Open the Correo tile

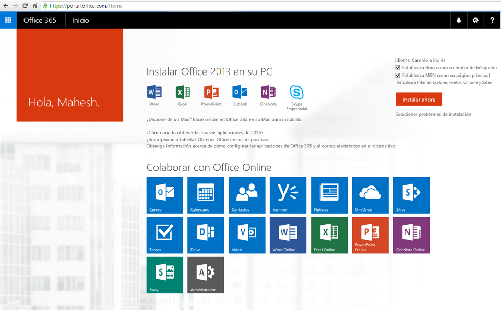coord(165,195)
